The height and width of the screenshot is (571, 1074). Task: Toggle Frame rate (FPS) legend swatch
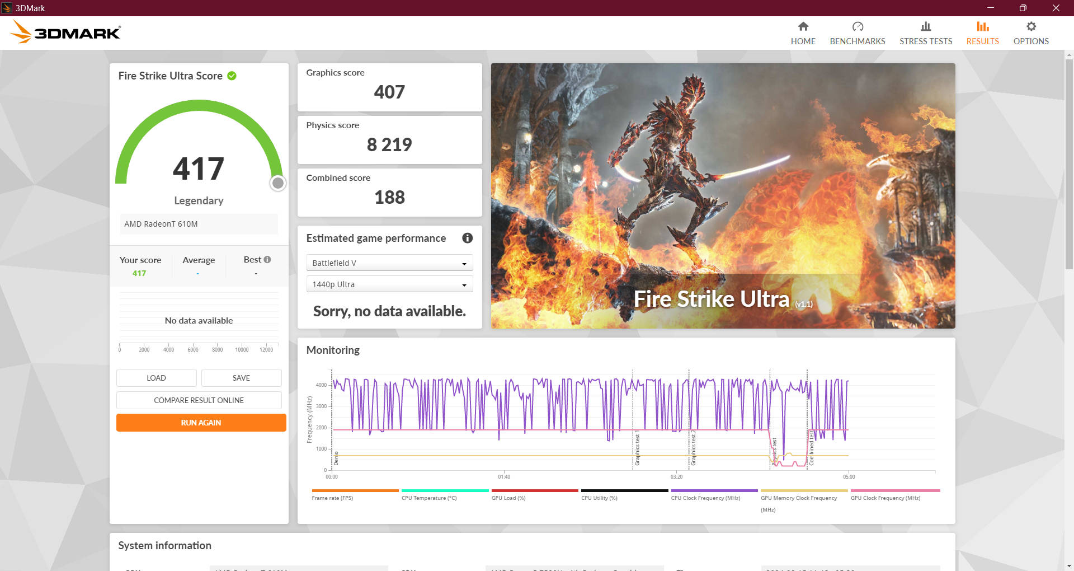click(x=355, y=491)
